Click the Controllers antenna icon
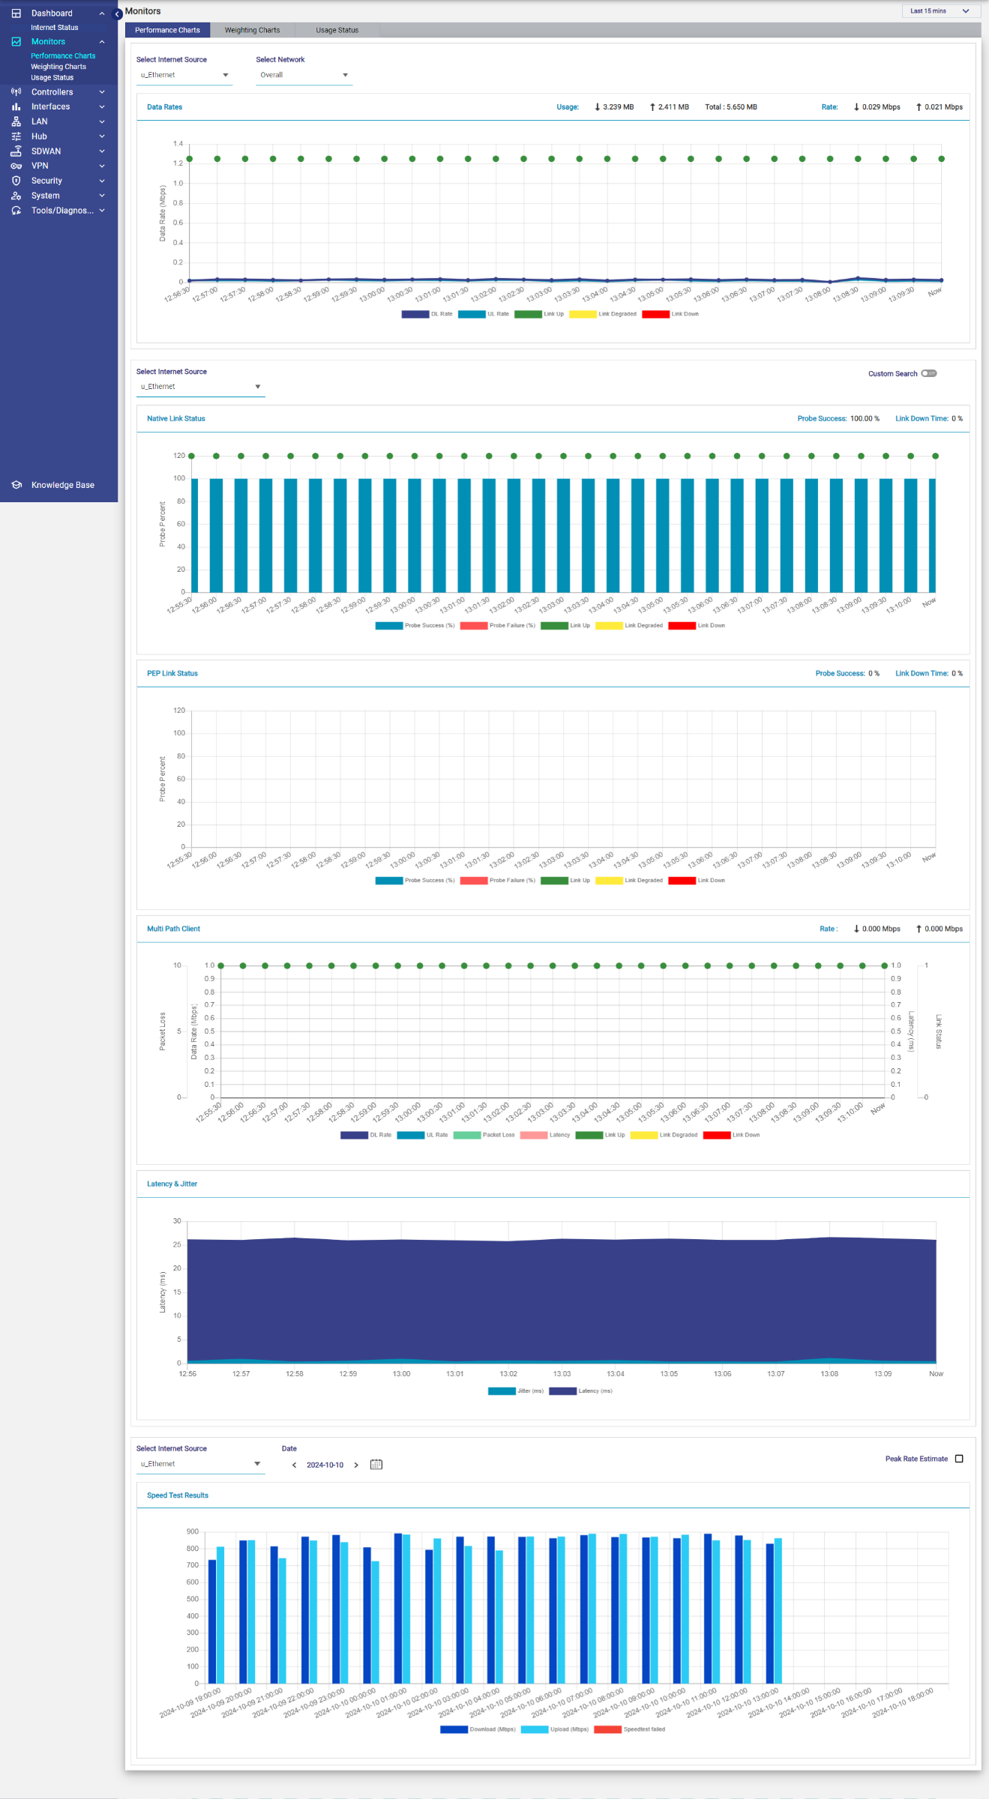Viewport: 989px width, 1799px height. (16, 92)
